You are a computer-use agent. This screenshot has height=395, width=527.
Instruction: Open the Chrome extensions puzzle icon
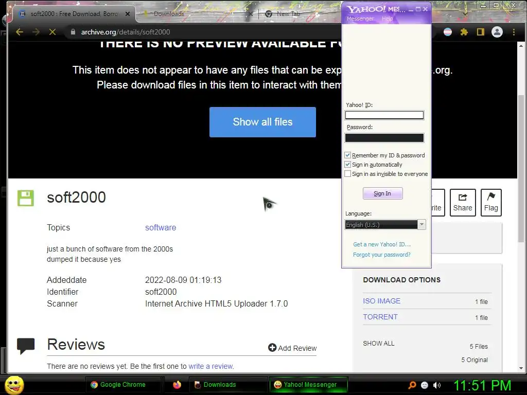(x=464, y=32)
